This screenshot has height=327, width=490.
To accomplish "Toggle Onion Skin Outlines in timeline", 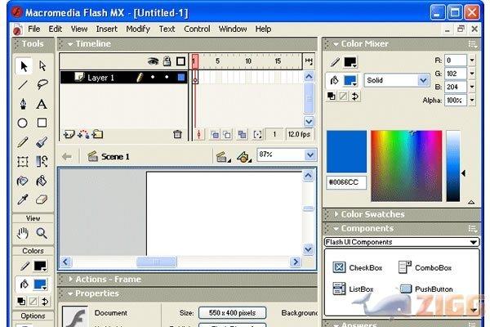I will tap(227, 135).
